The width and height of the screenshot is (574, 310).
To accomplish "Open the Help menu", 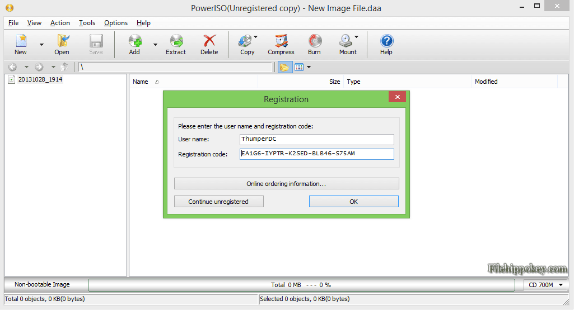I will pyautogui.click(x=143, y=23).
